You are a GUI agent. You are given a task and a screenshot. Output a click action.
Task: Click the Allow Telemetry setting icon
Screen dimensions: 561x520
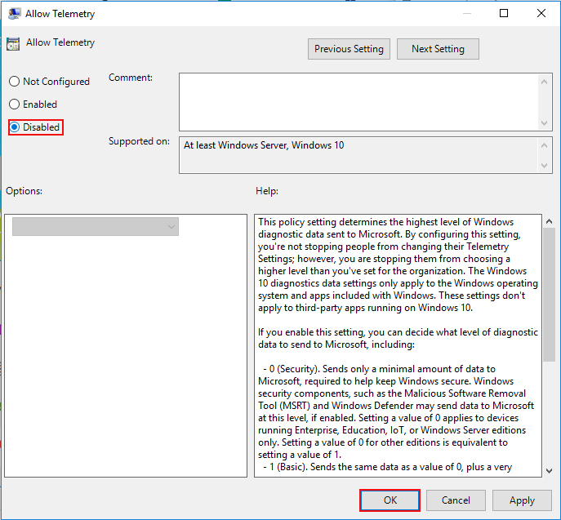[x=13, y=44]
